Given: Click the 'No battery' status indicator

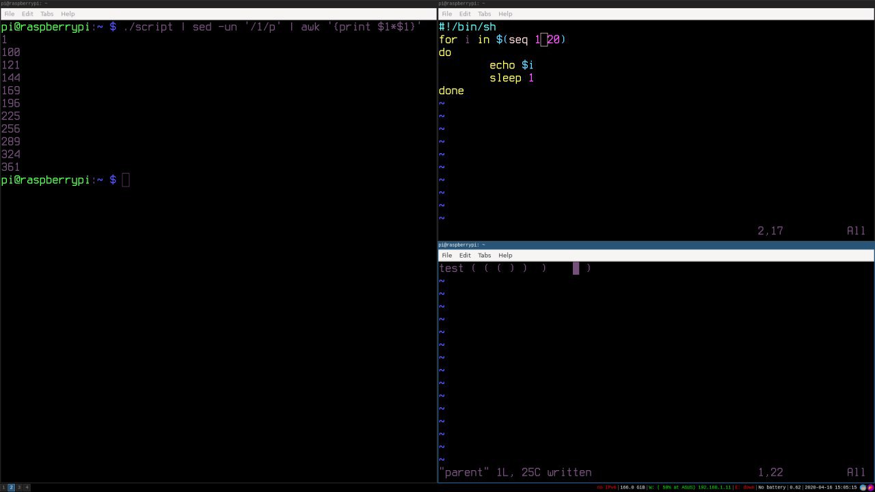Looking at the screenshot, I should pyautogui.click(x=772, y=487).
